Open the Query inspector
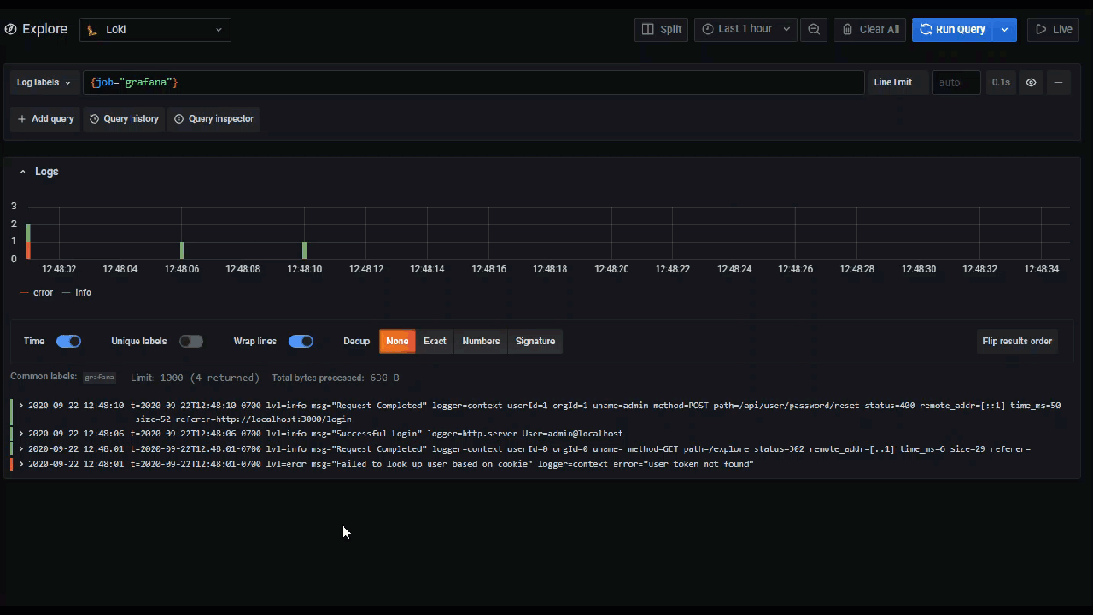 click(x=213, y=119)
